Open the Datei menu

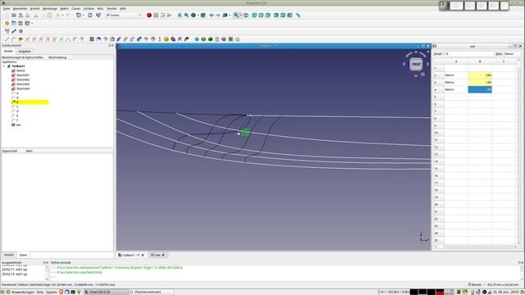point(7,8)
